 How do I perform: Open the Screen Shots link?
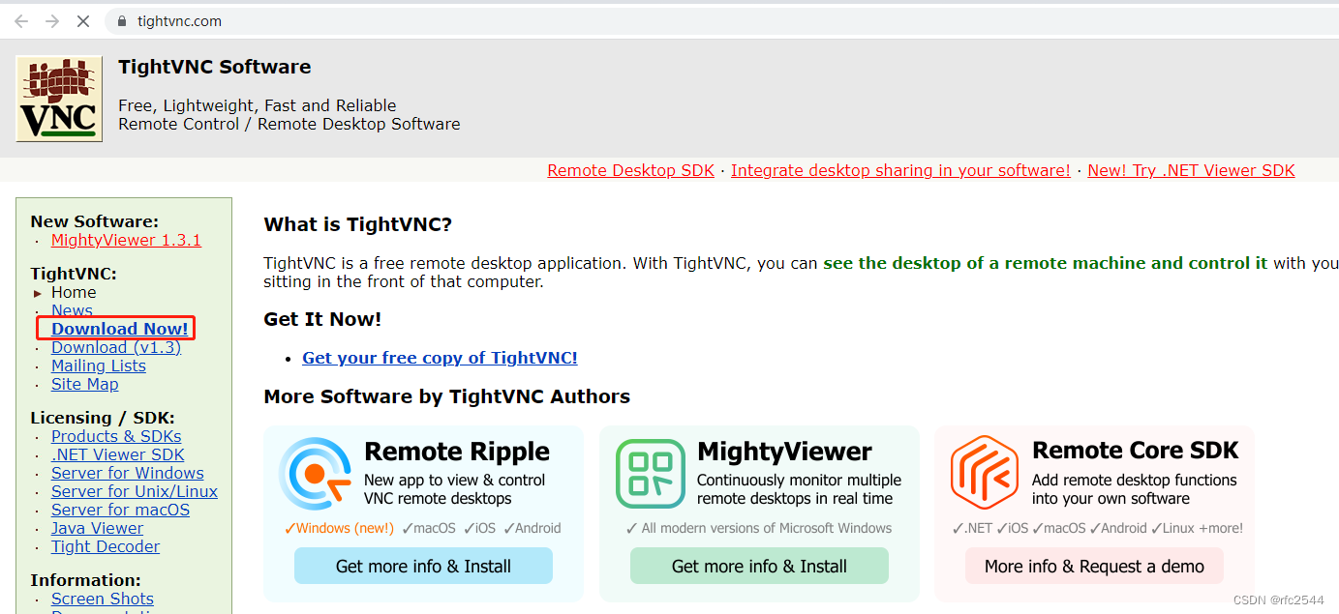coord(103,599)
